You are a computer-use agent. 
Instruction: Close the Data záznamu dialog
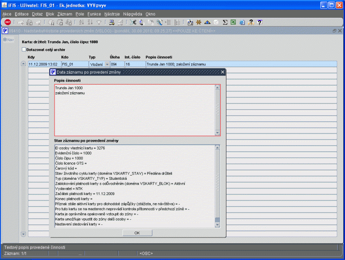(222, 72)
